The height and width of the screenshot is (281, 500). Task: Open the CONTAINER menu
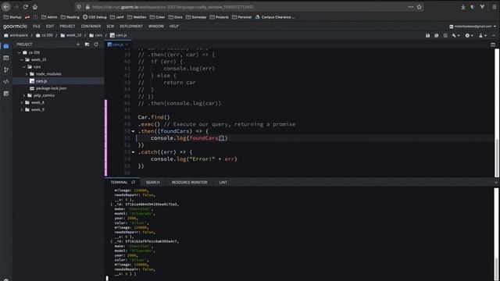click(91, 26)
